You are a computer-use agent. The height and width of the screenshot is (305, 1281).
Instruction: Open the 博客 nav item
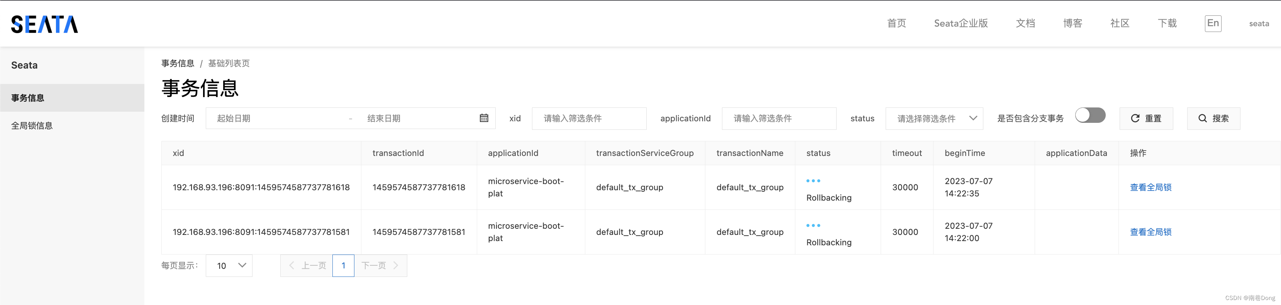click(x=1073, y=23)
